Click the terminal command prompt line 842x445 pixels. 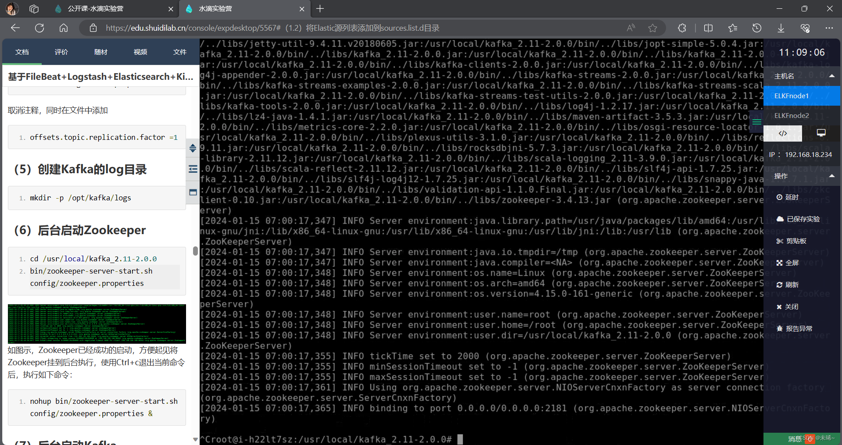(331, 439)
